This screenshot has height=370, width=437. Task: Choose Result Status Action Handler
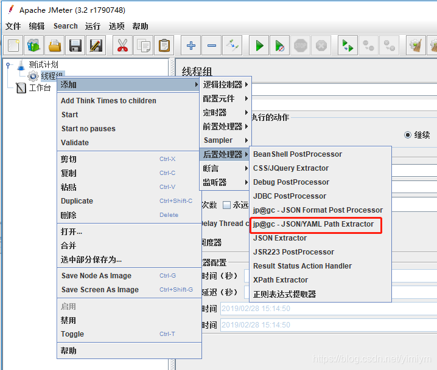[320, 266]
